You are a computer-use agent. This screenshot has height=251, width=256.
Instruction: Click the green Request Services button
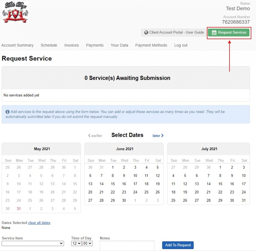tap(229, 32)
